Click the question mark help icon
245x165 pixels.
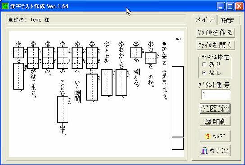[208, 137]
